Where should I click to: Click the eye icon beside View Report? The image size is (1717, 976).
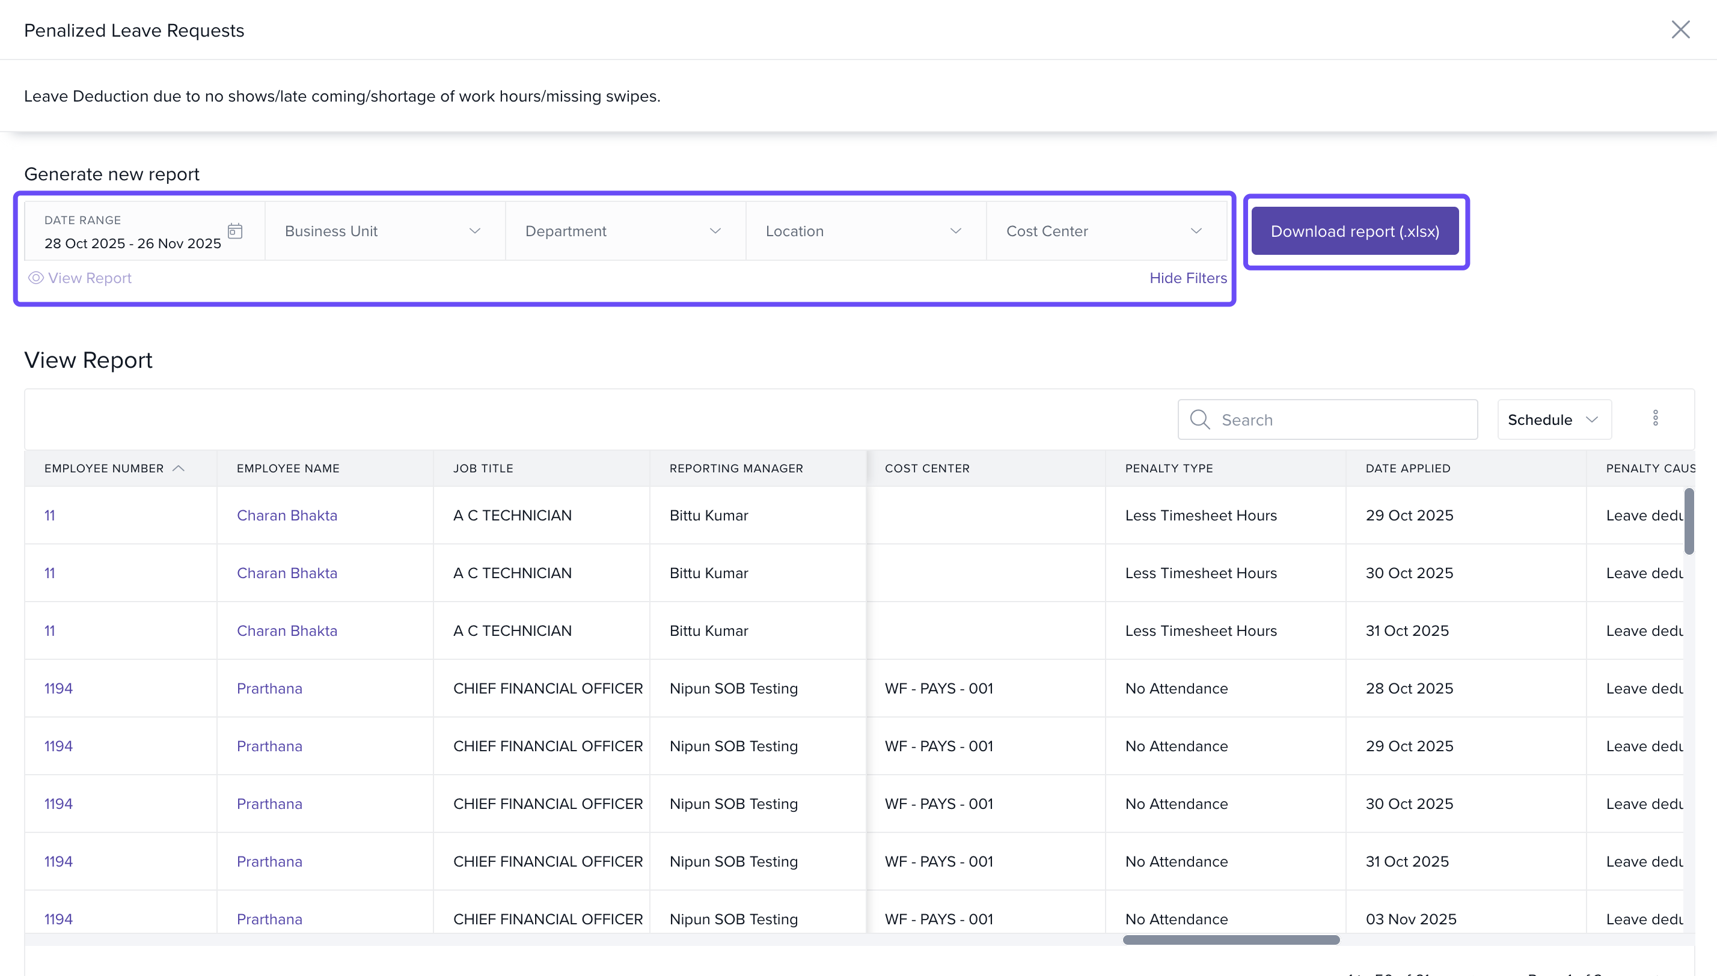pos(35,278)
